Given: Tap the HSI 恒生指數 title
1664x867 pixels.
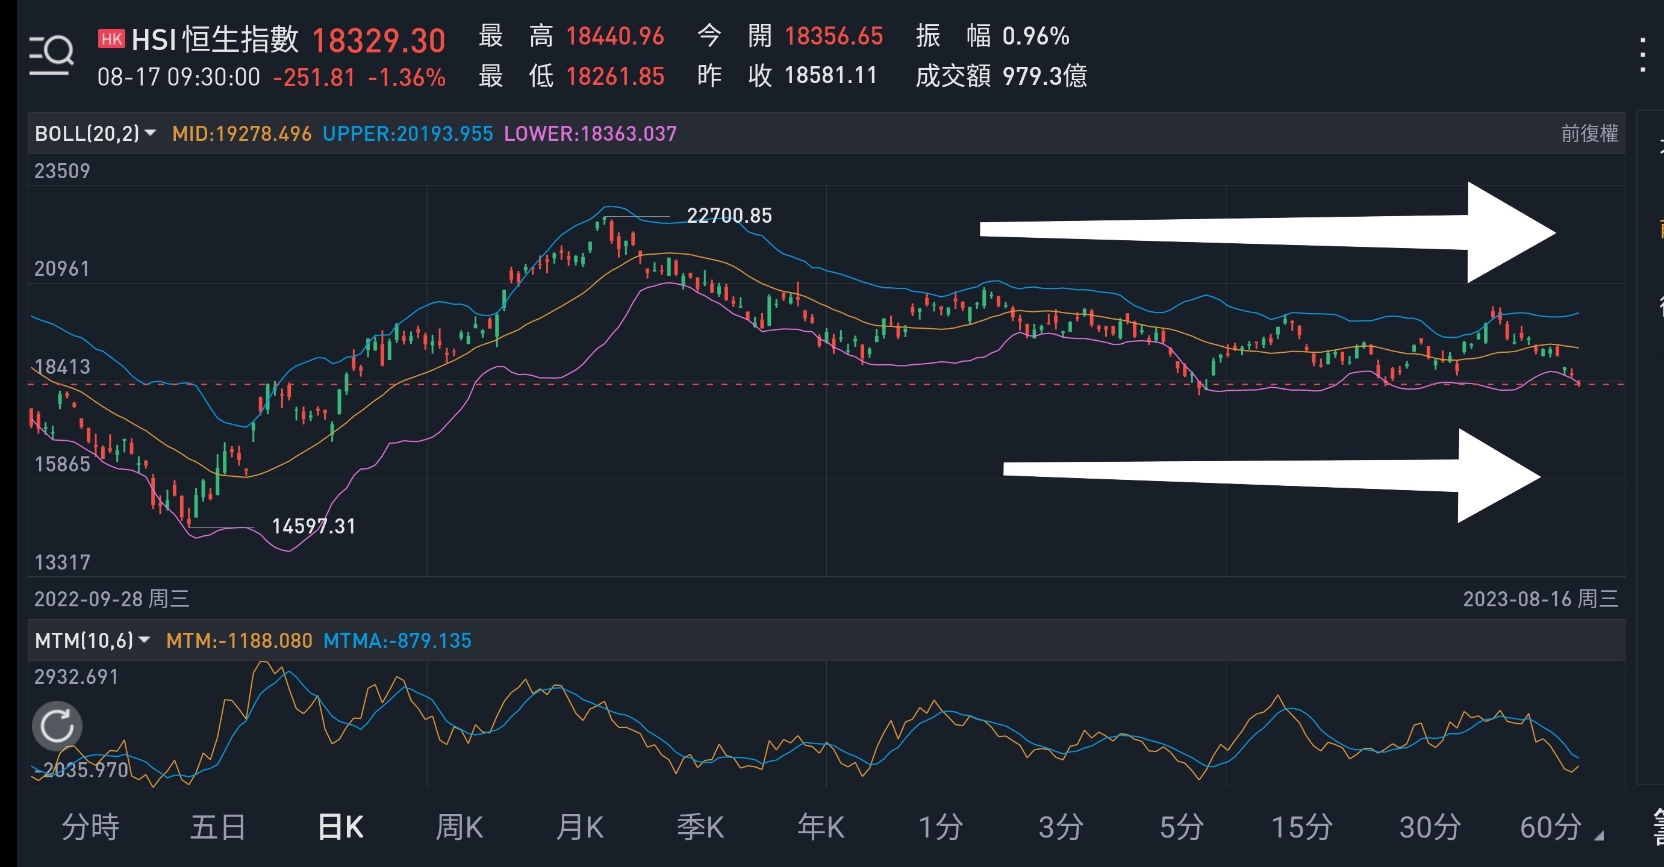Looking at the screenshot, I should tap(215, 39).
